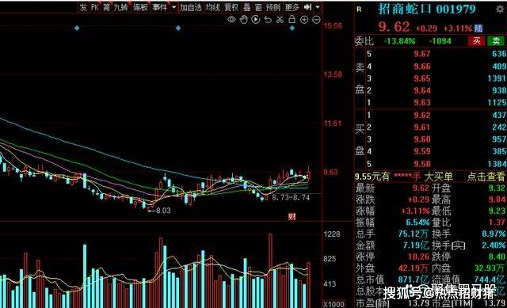Select the sell-1 price 9.63
This screenshot has width=507, height=308.
[x=422, y=102]
